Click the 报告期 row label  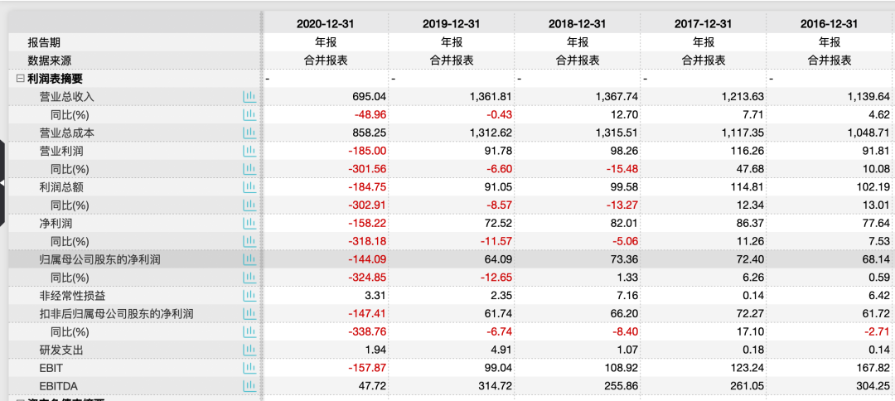tap(44, 42)
